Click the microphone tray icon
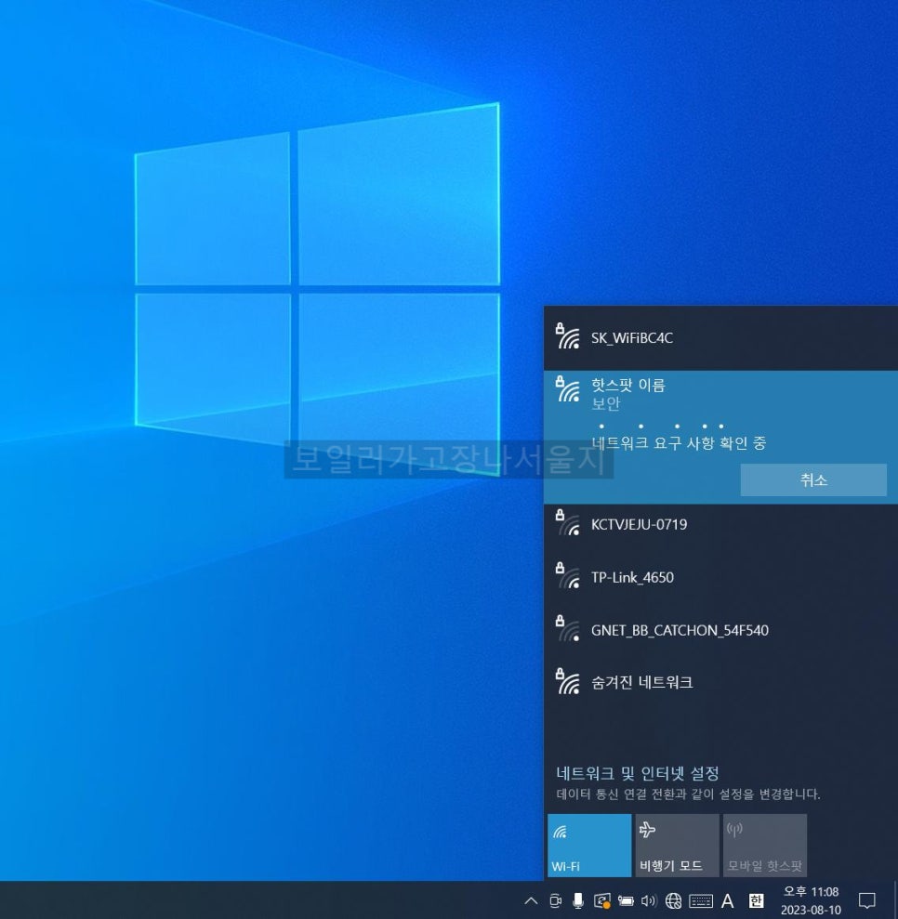This screenshot has height=919, width=898. [x=578, y=900]
